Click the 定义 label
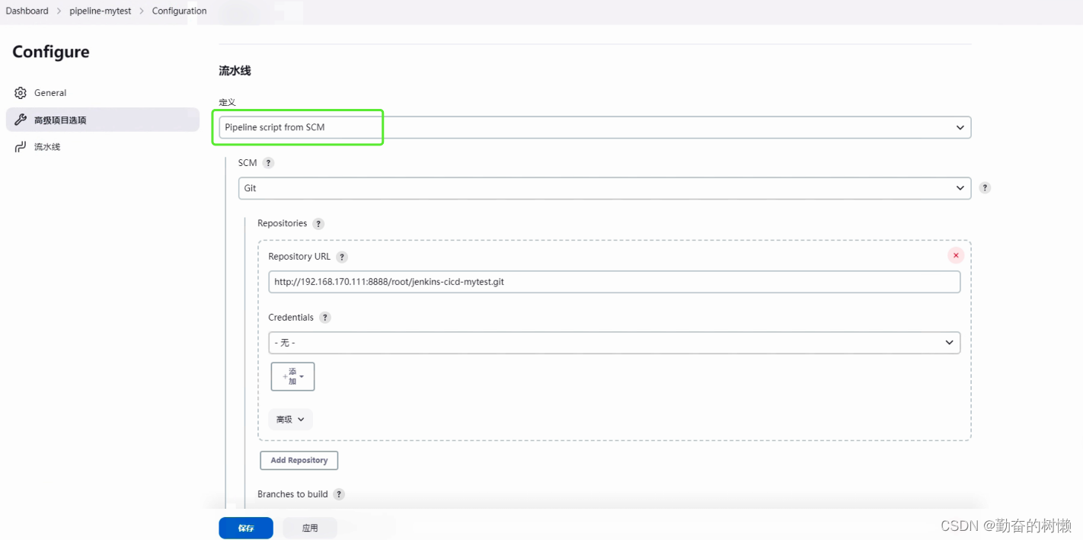 (x=227, y=102)
